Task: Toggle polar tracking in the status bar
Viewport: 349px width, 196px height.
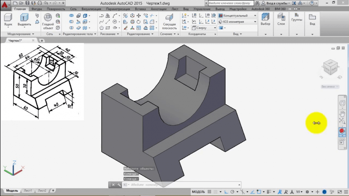Action: coord(232,192)
